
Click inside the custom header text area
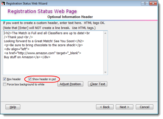coord(53,53)
